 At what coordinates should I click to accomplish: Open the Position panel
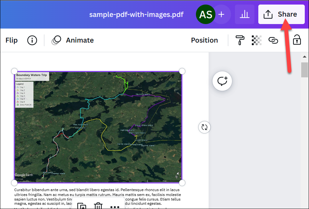tap(204, 40)
